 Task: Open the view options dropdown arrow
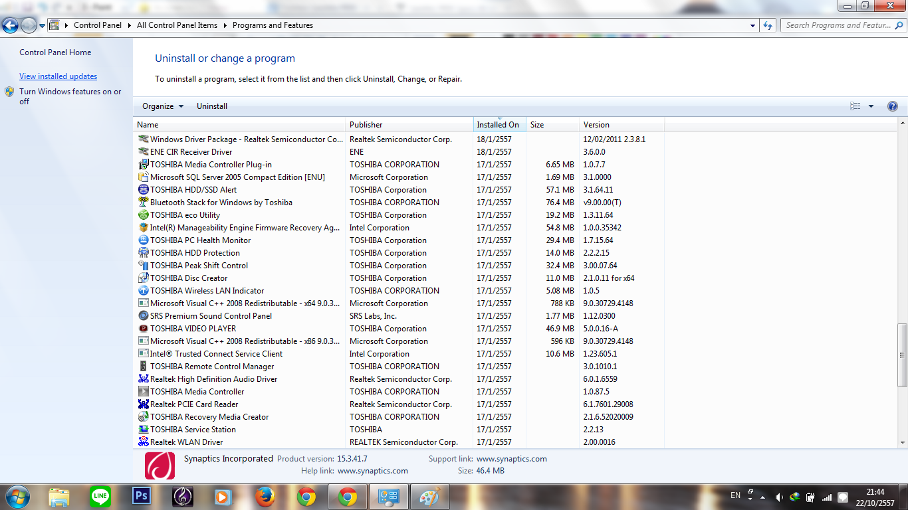(871, 106)
